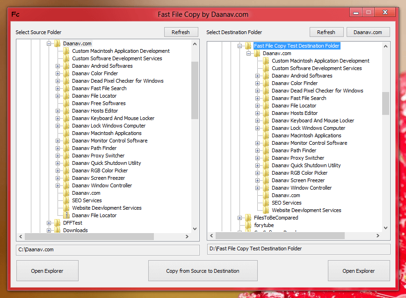Click the Fc application icon in title bar
This screenshot has width=406, height=298.
click(x=15, y=14)
